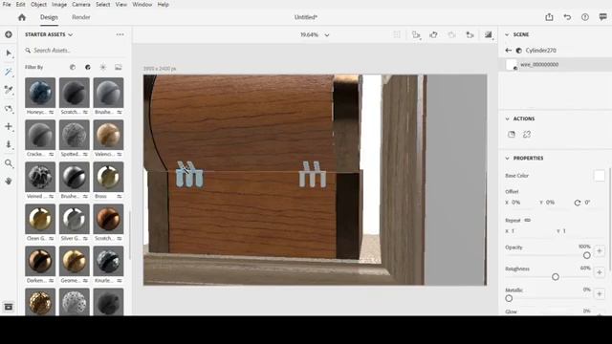Go back with arrow beside Cylinder270
Screen dimensions: 612x344
pos(508,51)
